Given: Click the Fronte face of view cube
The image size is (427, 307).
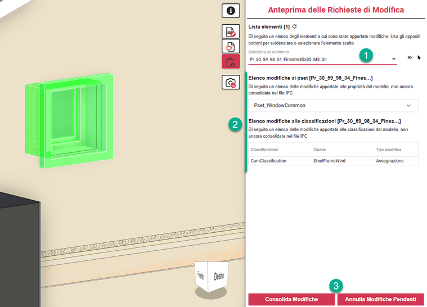Looking at the screenshot, I should (200, 276).
